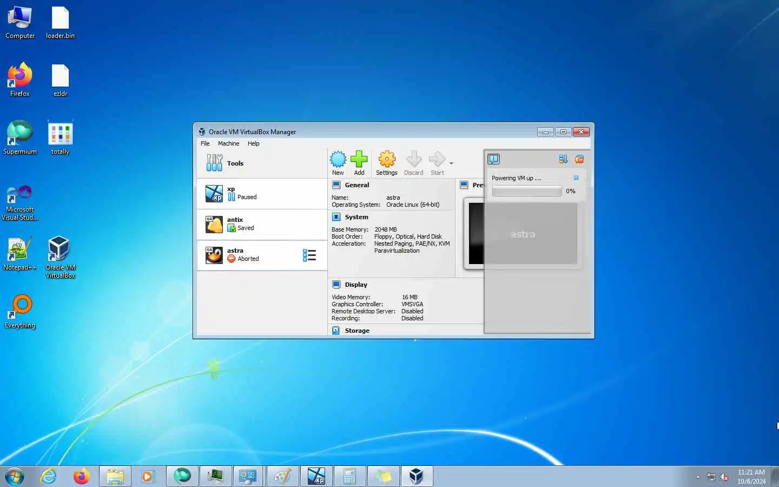The width and height of the screenshot is (779, 487).
Task: Select the antix virtual machine
Action: [x=262, y=224]
